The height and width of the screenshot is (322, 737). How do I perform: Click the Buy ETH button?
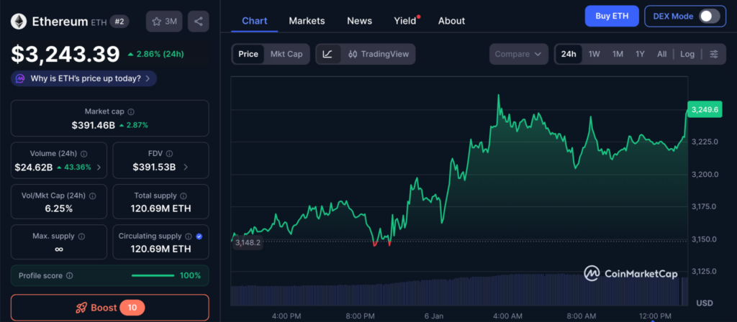point(611,16)
